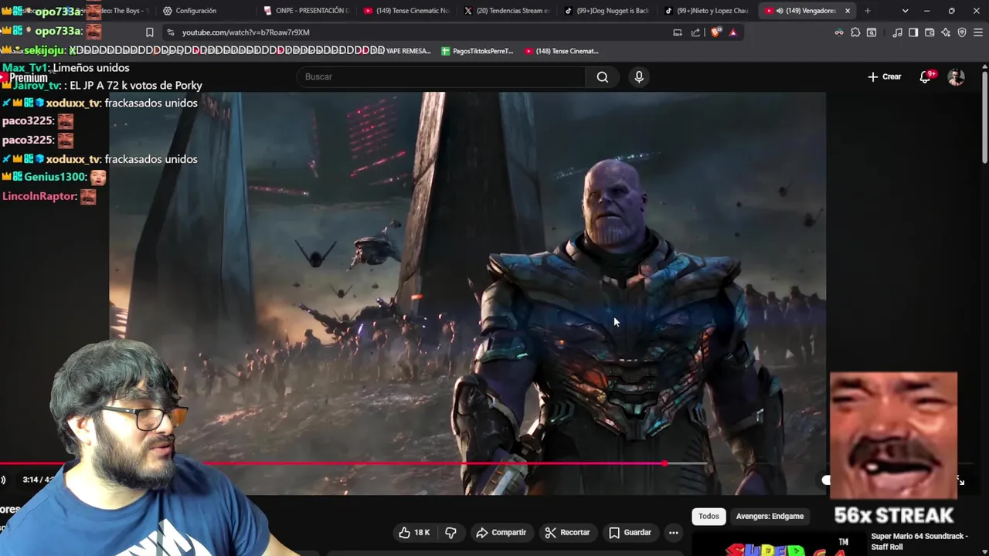Switch to the Nieto y Lopez Chau tab
The image size is (989, 556).
(707, 11)
